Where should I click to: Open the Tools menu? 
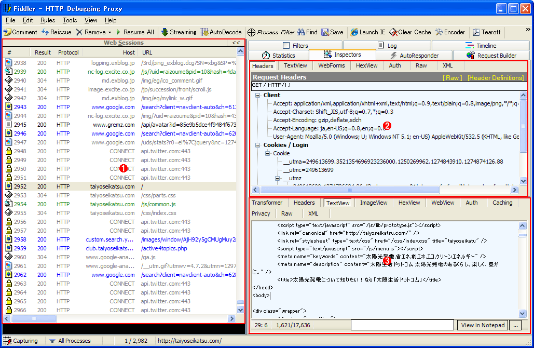(x=70, y=20)
